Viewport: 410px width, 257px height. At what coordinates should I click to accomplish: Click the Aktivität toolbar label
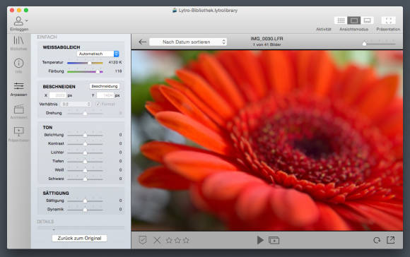pos(324,29)
